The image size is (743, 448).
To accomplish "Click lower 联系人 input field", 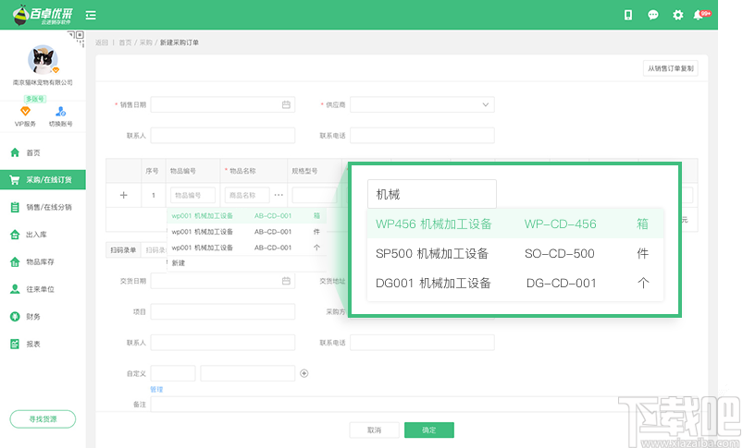I will [223, 343].
